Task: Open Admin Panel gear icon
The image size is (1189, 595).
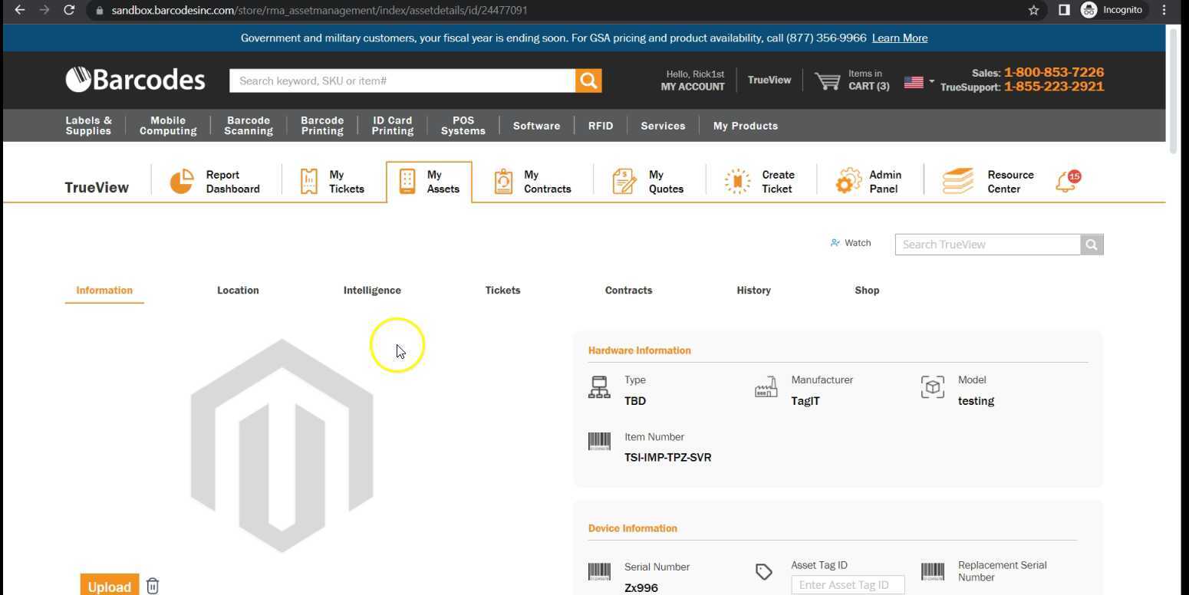Action: pyautogui.click(x=848, y=182)
